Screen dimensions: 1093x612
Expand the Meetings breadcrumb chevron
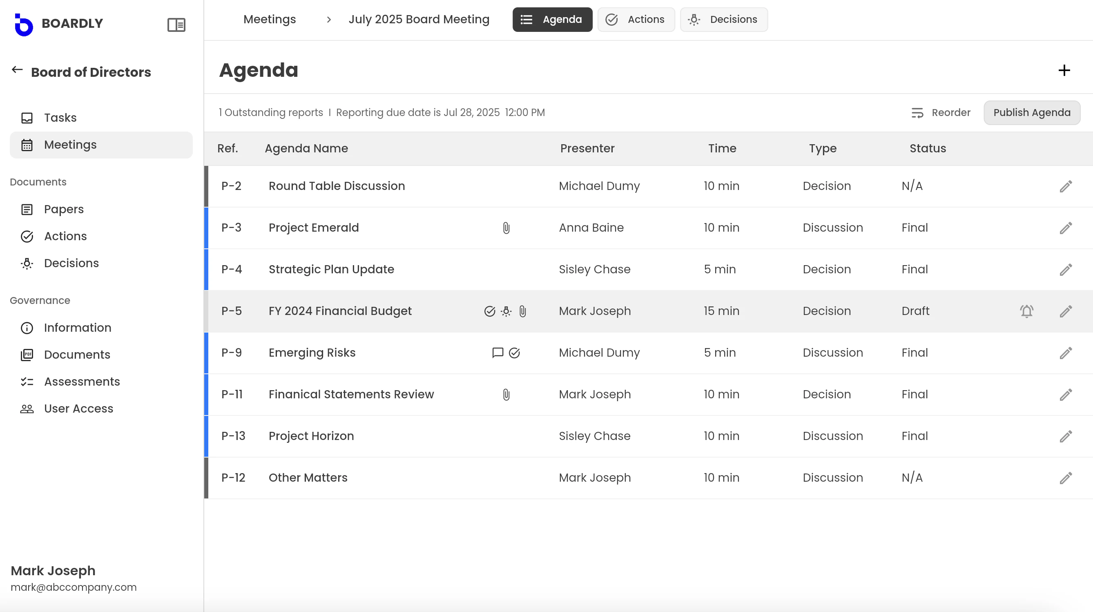pos(329,20)
